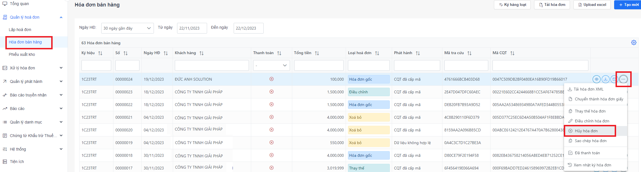Open Lập hoá đơn in the sidebar
Screen dimensions: 641x172
point(20,30)
